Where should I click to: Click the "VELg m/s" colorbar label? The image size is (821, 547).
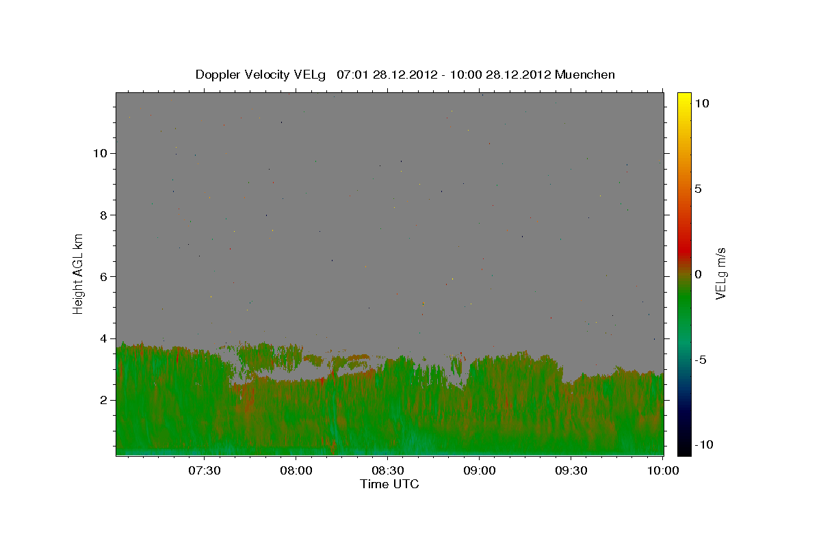(x=720, y=274)
